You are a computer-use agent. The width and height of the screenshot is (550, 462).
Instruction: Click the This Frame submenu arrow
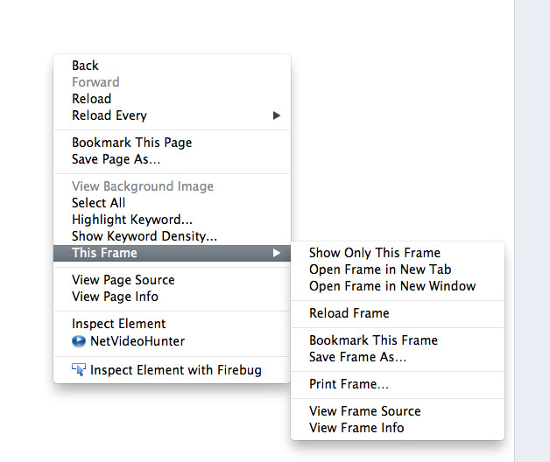[276, 253]
